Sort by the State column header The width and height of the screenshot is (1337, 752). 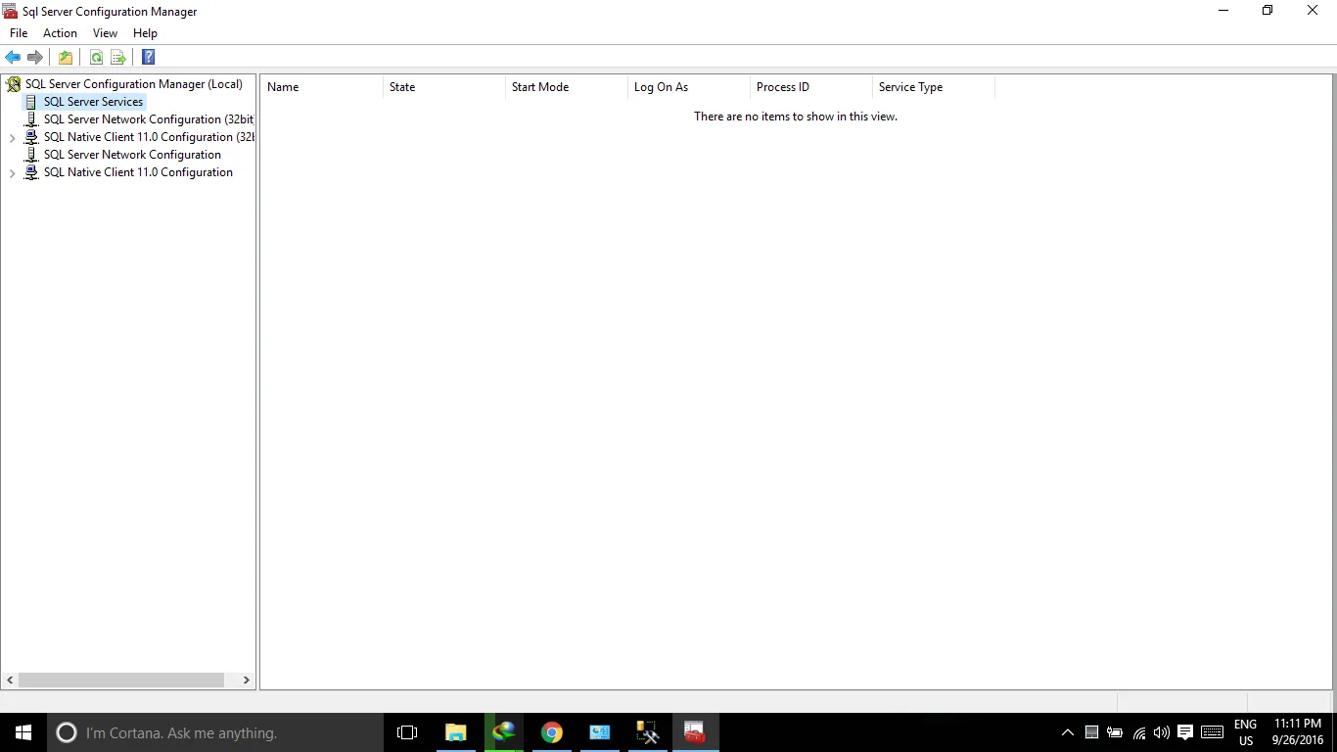[x=444, y=87]
